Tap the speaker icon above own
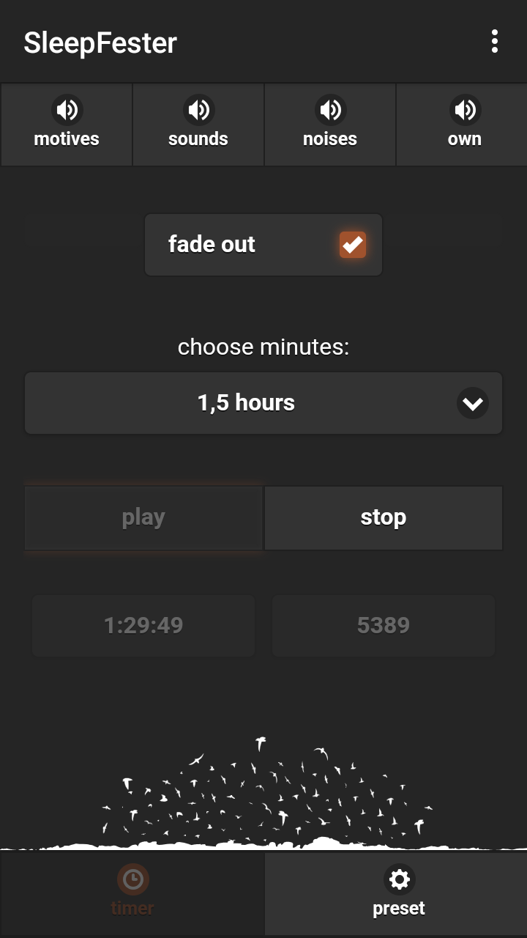The width and height of the screenshot is (527, 938). (465, 110)
